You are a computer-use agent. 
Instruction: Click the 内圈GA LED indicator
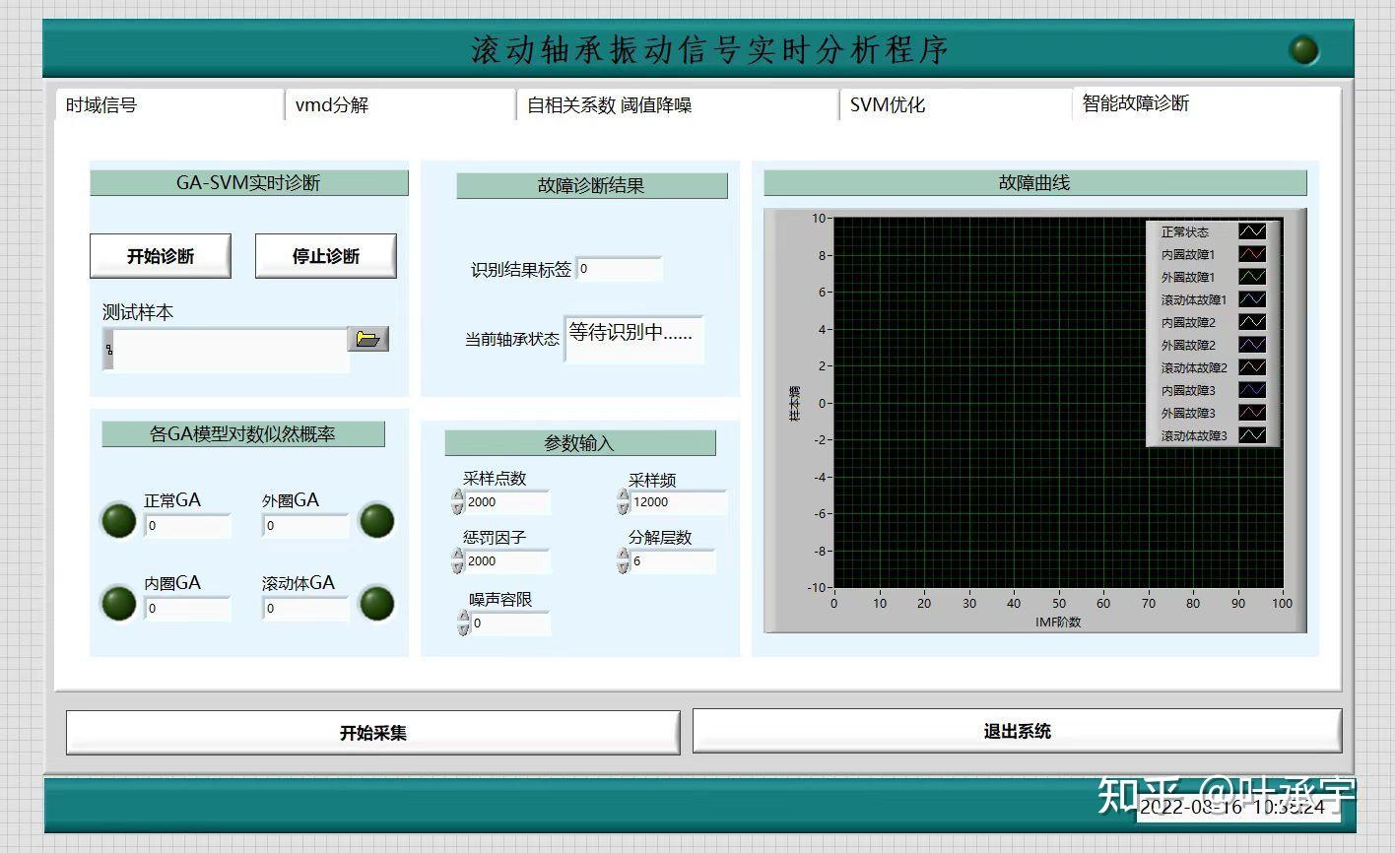[x=117, y=603]
